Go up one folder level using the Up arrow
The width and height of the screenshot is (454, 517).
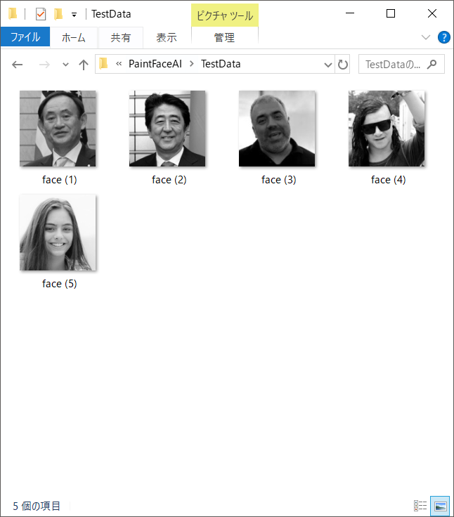click(84, 65)
